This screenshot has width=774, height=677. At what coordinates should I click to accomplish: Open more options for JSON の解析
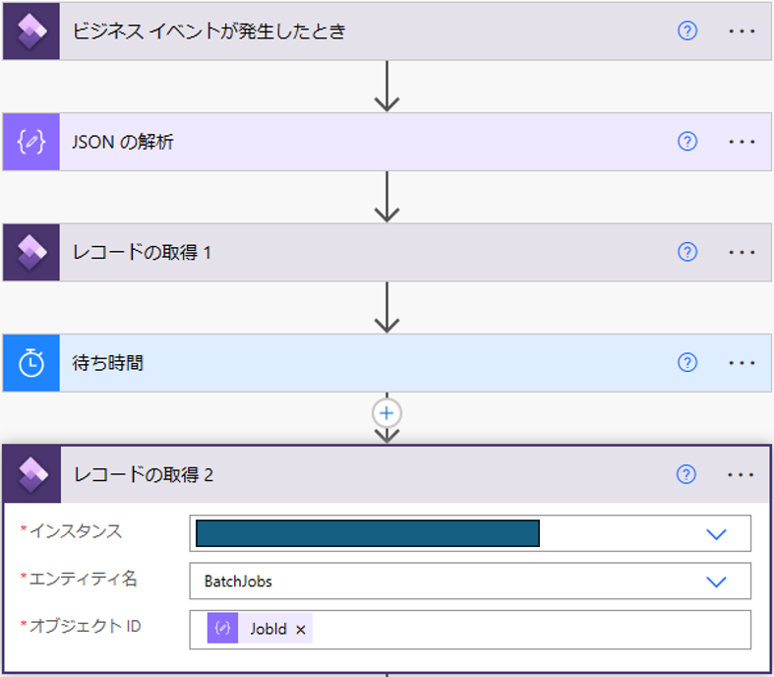pos(742,142)
